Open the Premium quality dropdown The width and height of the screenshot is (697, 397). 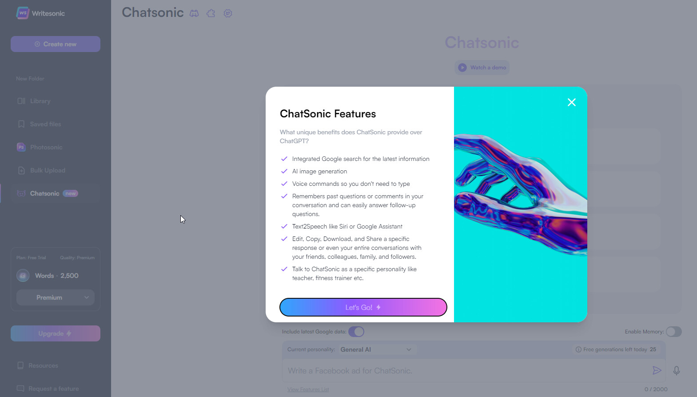56,297
